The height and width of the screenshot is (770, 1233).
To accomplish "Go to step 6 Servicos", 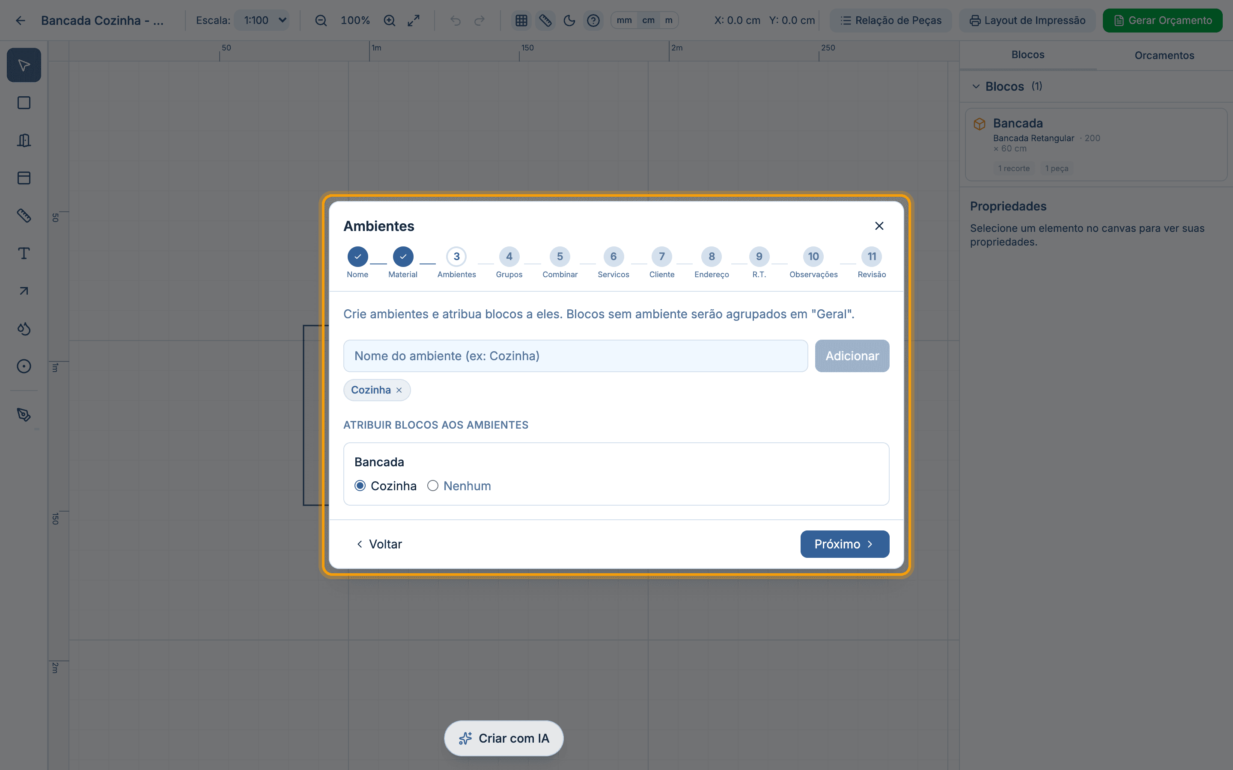I will click(x=614, y=263).
